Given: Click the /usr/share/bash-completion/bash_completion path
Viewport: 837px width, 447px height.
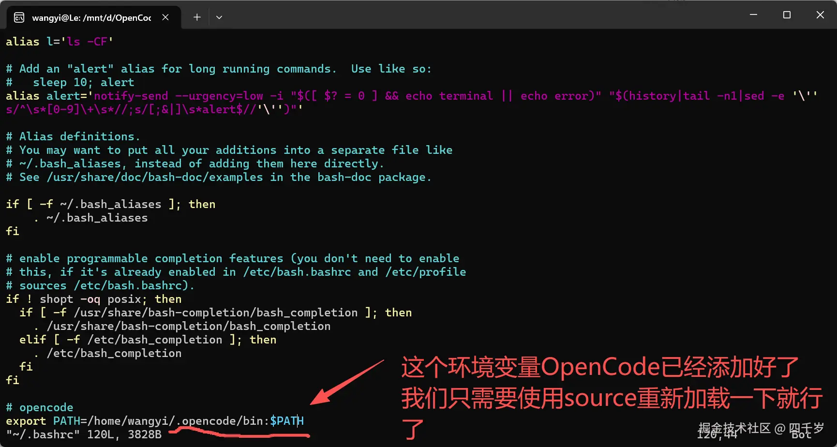Looking at the screenshot, I should point(189,326).
